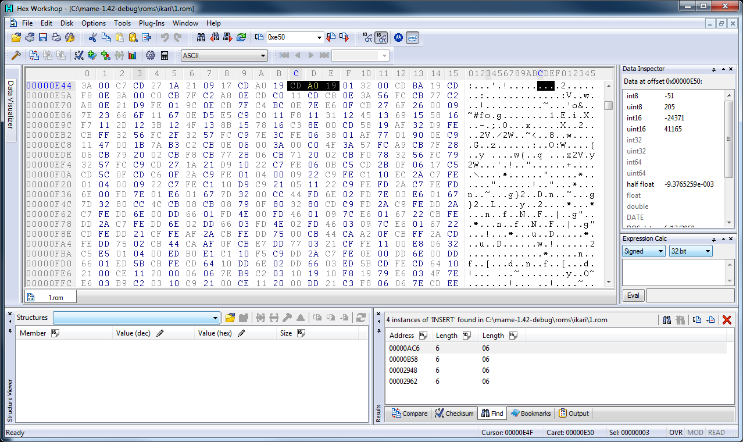Click the Expression Calc input field
The width and height of the screenshot is (743, 442).
point(673,272)
